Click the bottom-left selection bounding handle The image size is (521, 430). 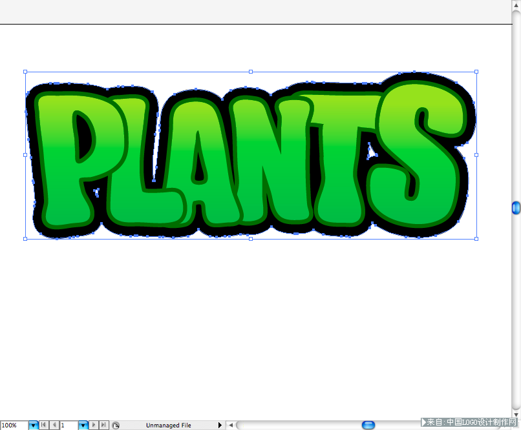click(x=25, y=239)
